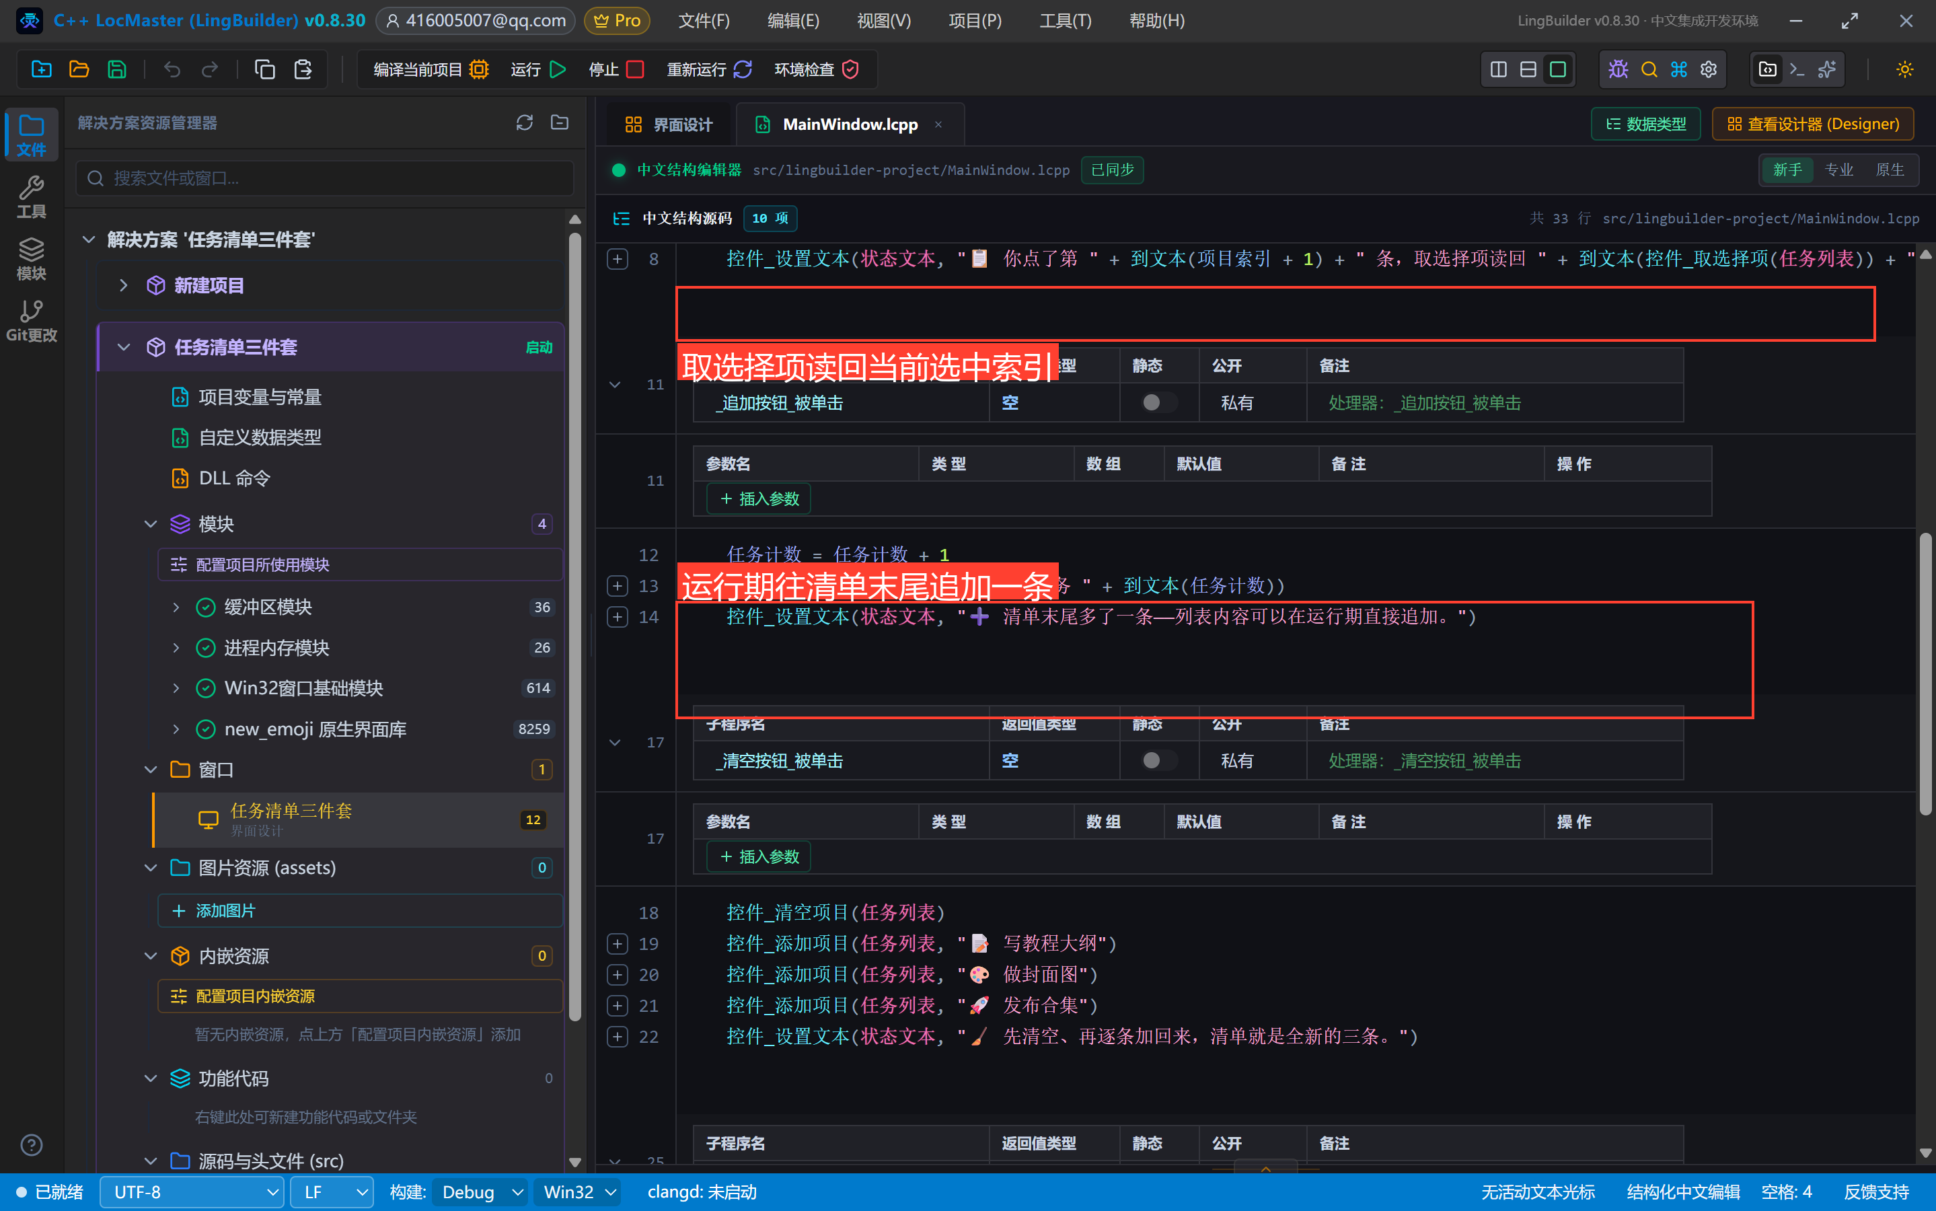Open the Git更改 sidebar panel
The width and height of the screenshot is (1936, 1211).
[31, 321]
